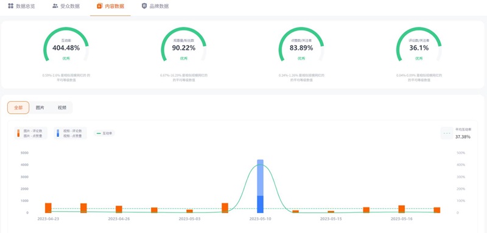Click the last orange bar at the chart's right end
This screenshot has width=487, height=233.
(x=437, y=210)
